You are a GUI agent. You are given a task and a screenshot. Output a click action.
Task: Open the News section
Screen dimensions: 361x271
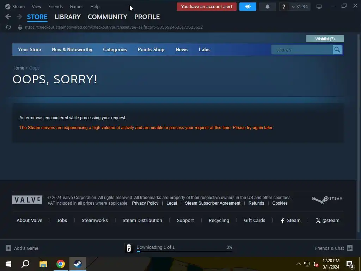182,49
